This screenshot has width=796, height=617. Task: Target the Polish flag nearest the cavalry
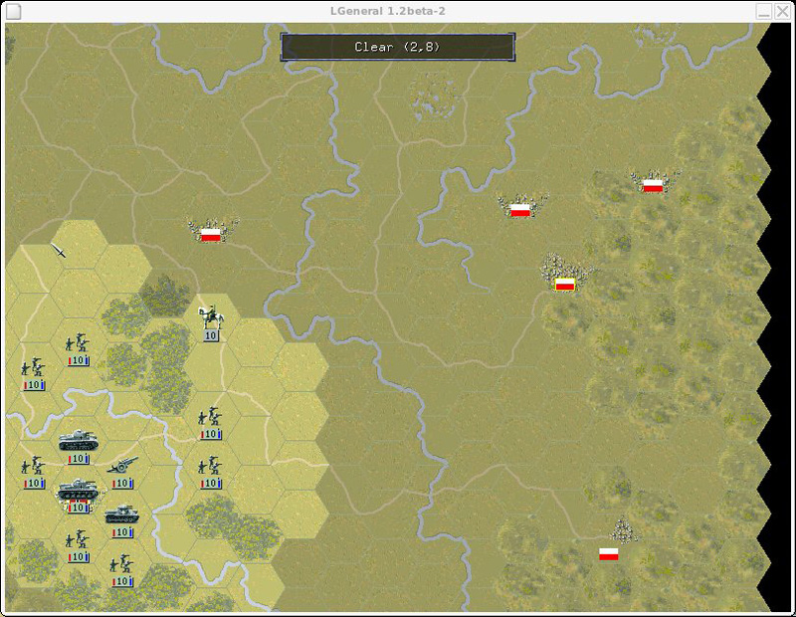[x=210, y=235]
